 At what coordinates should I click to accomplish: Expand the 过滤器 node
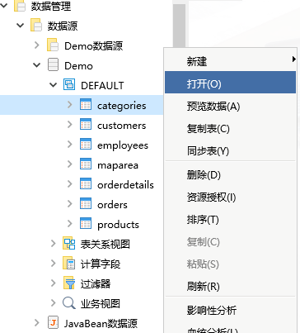[54, 283]
